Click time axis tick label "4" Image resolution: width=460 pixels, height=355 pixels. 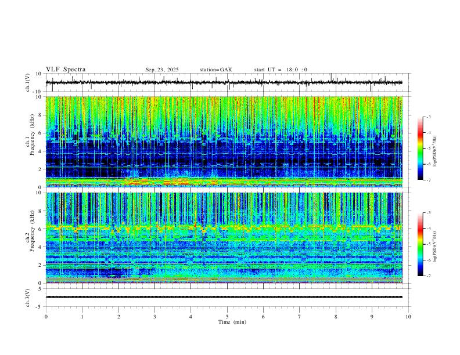191,317
